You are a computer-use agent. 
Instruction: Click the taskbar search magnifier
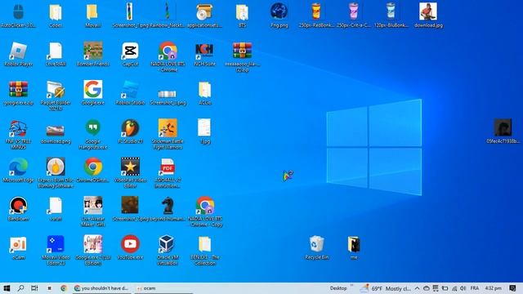20,288
